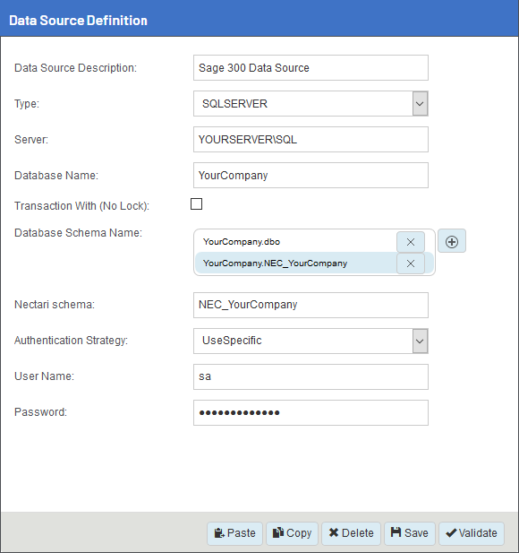
Task: Click the Paste clipboard icon
Action: tap(219, 533)
